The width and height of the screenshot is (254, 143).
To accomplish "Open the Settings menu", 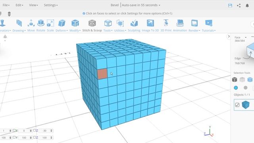I will coord(51,5).
